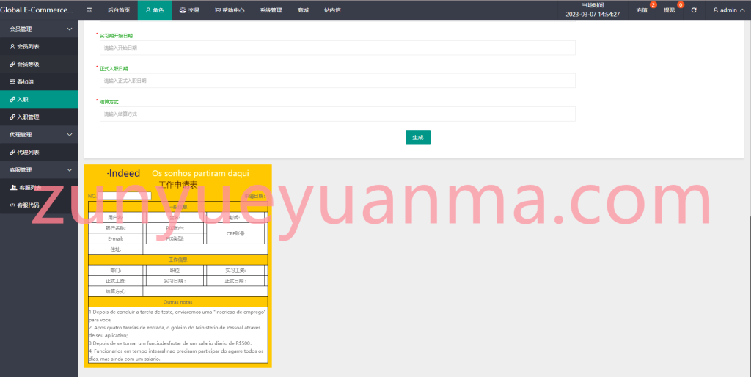Click the users icon beside 客服列表
Screen dimensions: 751x377
click(x=13, y=187)
